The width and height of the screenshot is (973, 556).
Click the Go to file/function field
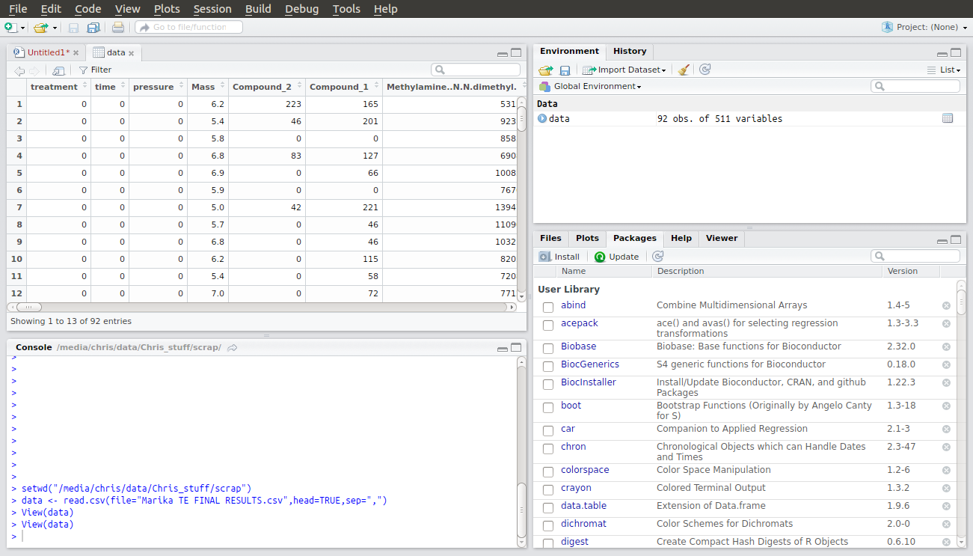pos(189,27)
